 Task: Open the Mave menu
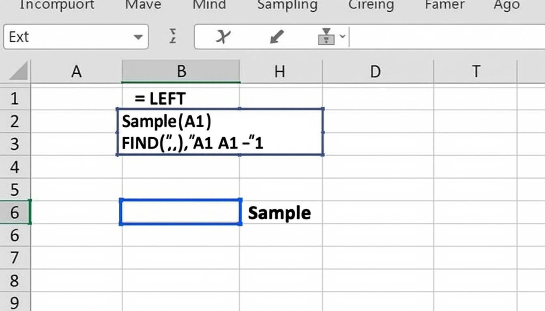[142, 5]
